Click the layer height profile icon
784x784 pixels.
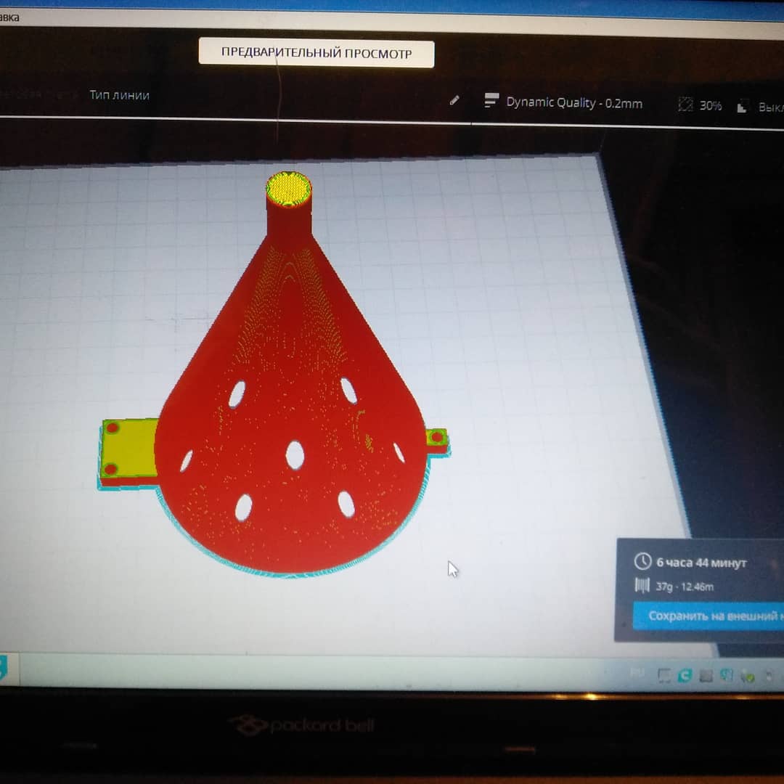pos(491,100)
